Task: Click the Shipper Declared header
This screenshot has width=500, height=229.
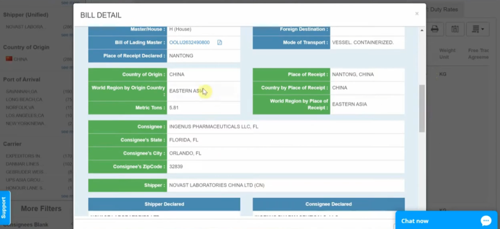Action: 164,204
